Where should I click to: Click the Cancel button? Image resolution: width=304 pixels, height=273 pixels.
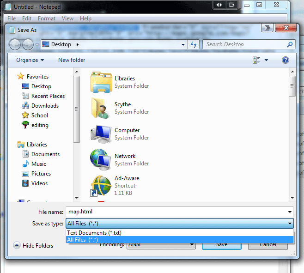(x=268, y=245)
